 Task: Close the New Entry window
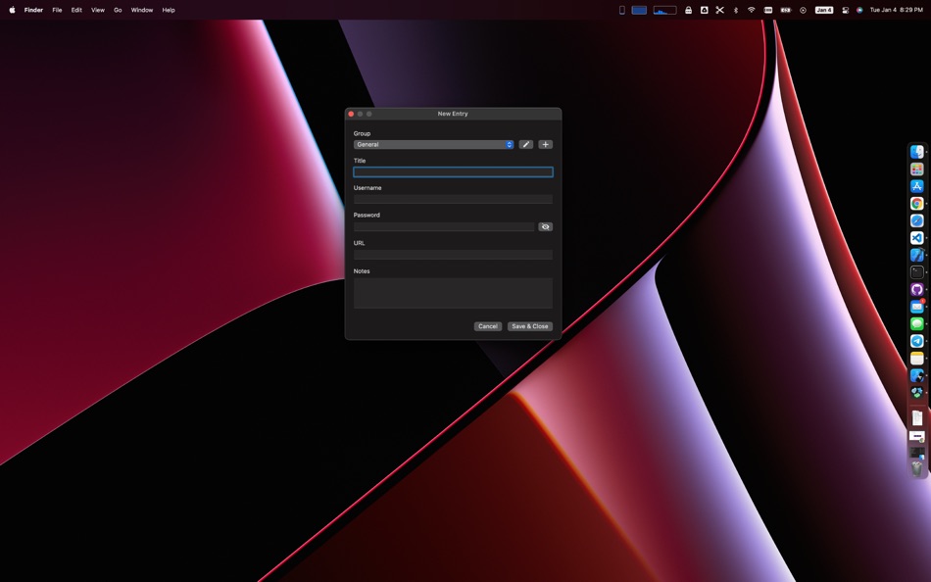click(351, 114)
